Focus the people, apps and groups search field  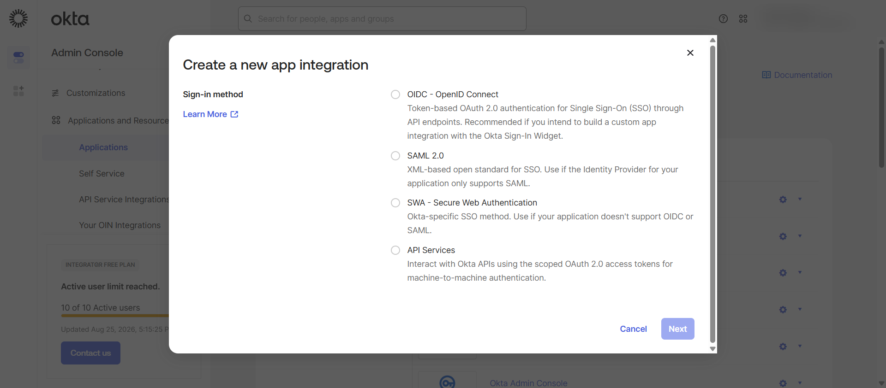click(382, 19)
